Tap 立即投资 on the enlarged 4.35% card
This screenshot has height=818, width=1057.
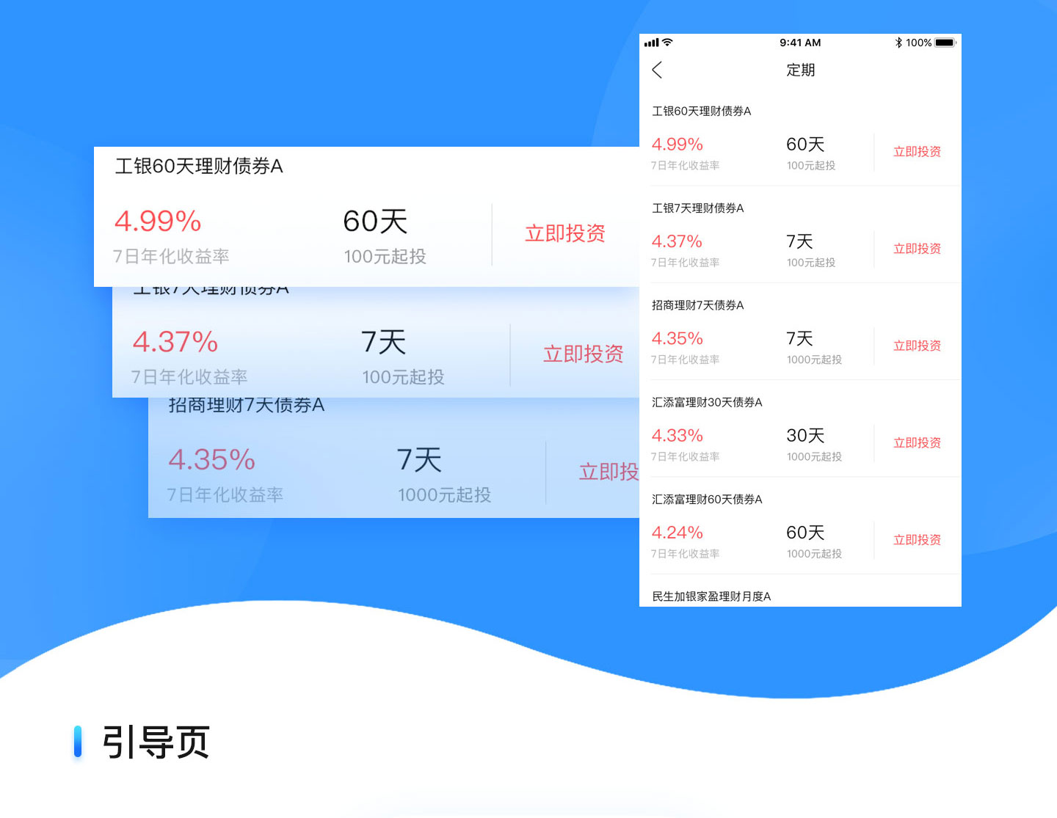tap(609, 472)
